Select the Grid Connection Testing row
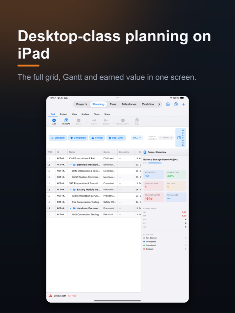Screen dimensions: 235x313 coord(94,215)
